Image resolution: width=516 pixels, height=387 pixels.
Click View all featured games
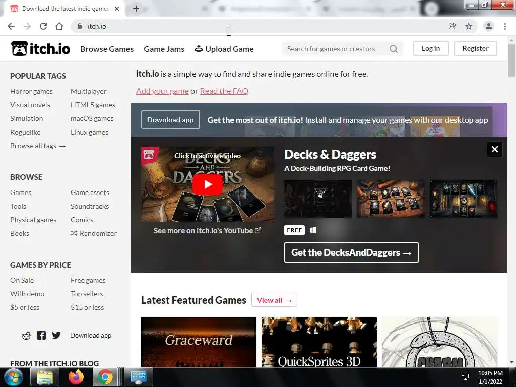click(275, 300)
